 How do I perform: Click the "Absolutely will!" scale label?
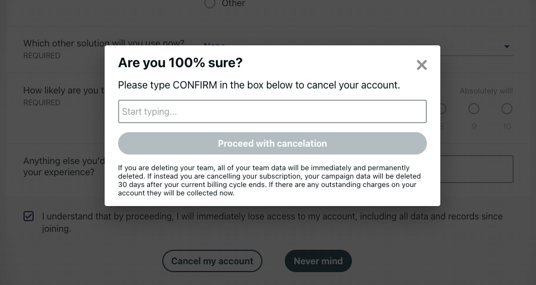pos(486,91)
